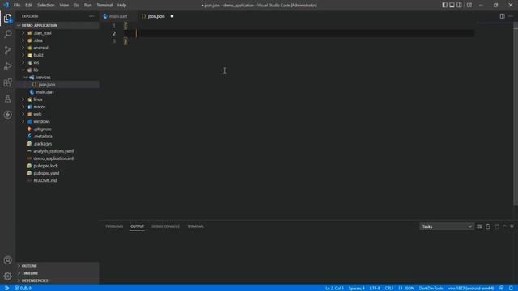Screen dimensions: 518x291
Task: Switch to the TERMINAL panel tab
Action: pyautogui.click(x=196, y=226)
